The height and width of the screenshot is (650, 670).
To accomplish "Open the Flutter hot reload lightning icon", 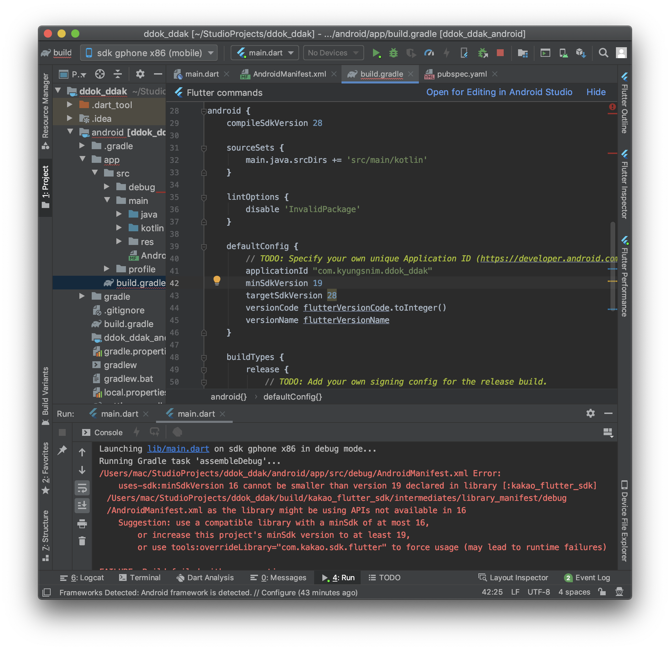I will point(447,53).
